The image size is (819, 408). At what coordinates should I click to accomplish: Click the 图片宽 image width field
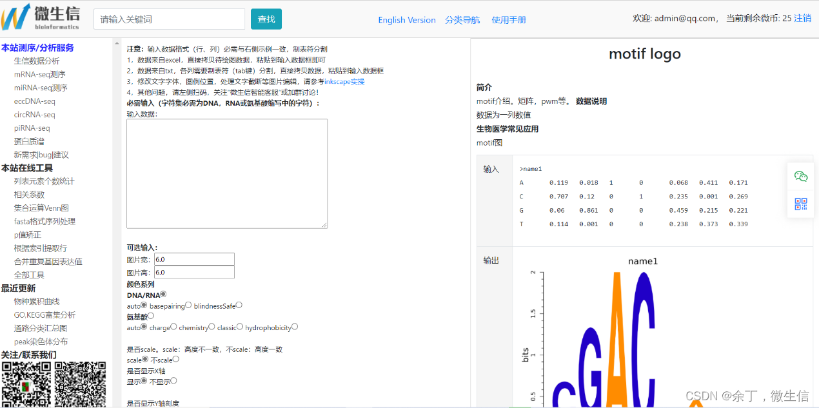(193, 259)
